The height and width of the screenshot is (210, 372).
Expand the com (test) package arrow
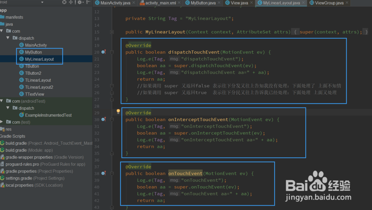[x=1, y=122]
